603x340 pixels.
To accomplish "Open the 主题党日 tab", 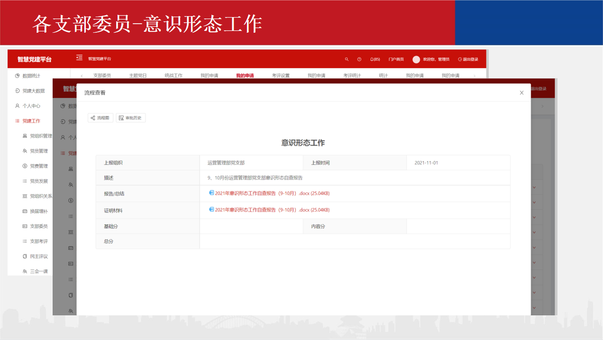I will [138, 75].
